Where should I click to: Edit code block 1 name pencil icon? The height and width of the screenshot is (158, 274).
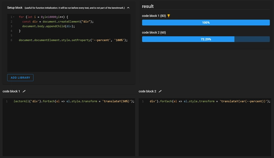point(24,91)
